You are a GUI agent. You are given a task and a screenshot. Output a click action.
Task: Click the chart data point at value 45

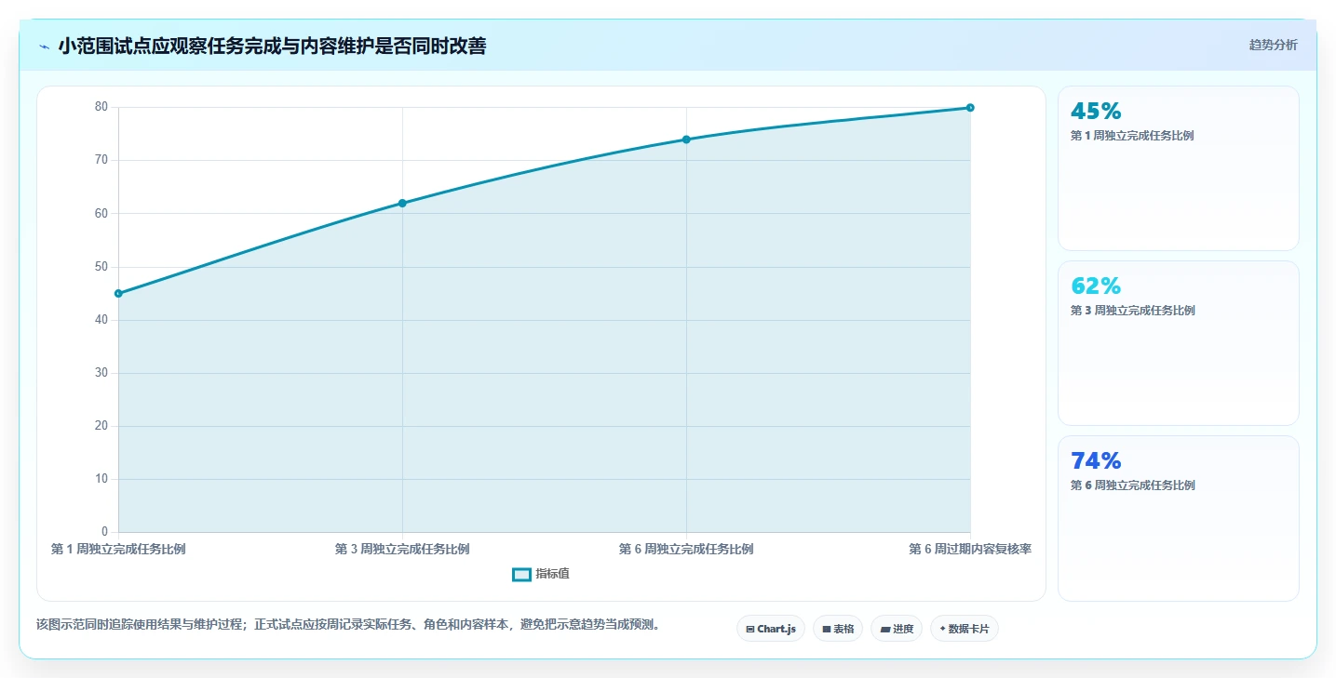(118, 294)
